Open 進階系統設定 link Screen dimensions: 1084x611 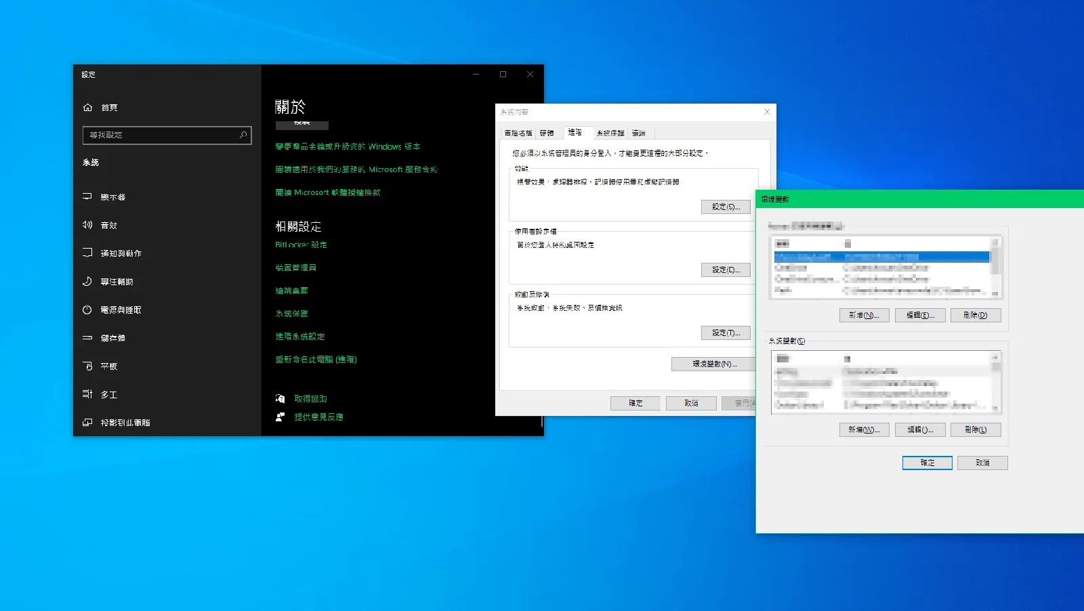point(300,336)
